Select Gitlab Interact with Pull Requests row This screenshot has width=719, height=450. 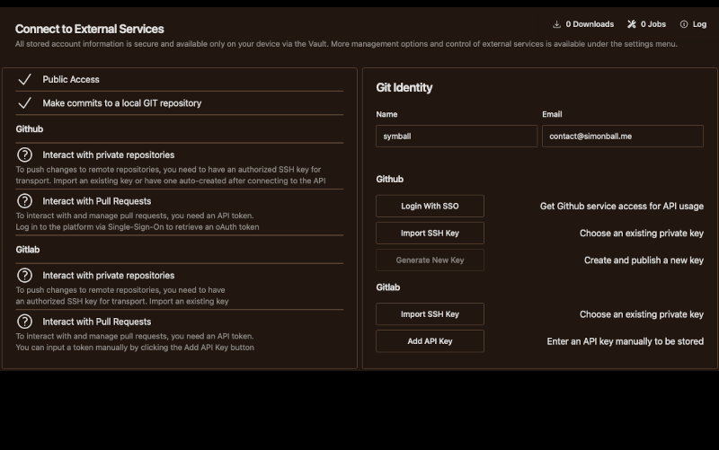(x=96, y=322)
